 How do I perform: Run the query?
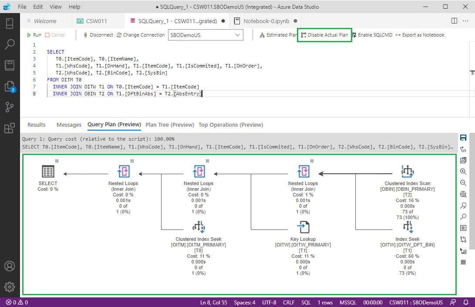(34, 35)
